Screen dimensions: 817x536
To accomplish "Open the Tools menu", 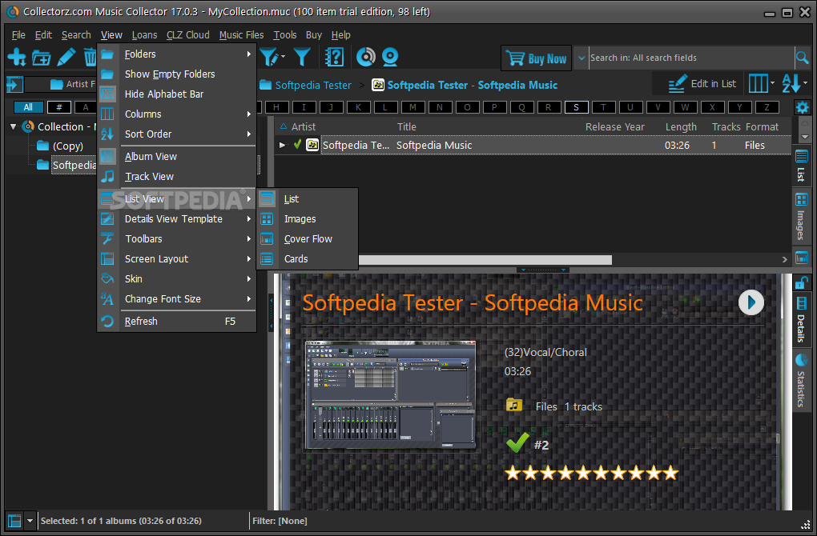I will tap(285, 35).
